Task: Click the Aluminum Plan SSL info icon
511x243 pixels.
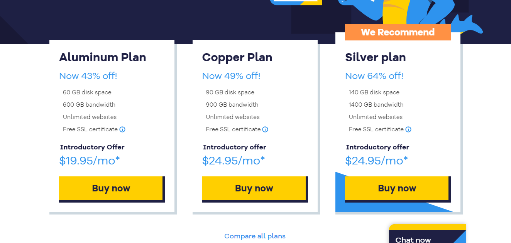Action: tap(122, 129)
